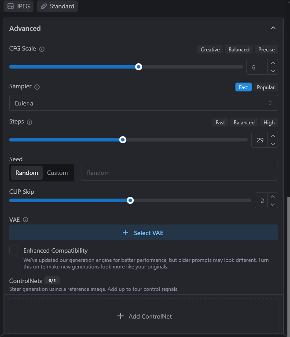
Task: Select the Balanced steps preset
Action: [x=244, y=122]
